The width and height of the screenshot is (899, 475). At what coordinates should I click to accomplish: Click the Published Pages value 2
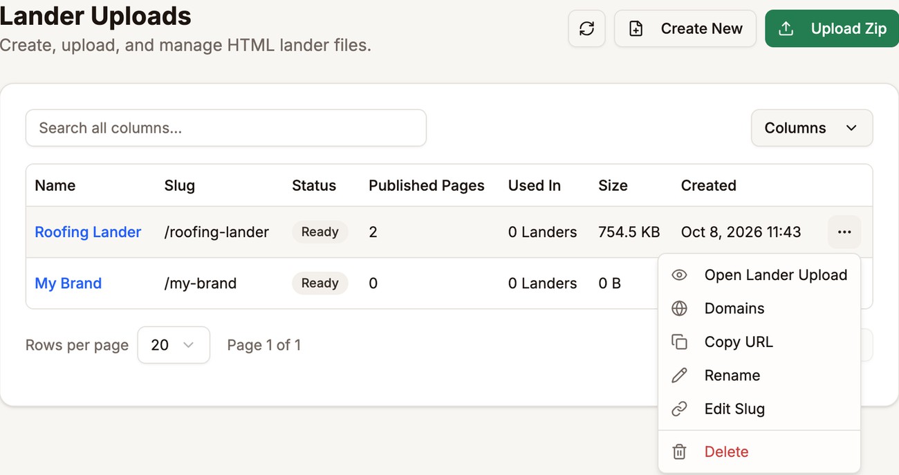(x=373, y=232)
